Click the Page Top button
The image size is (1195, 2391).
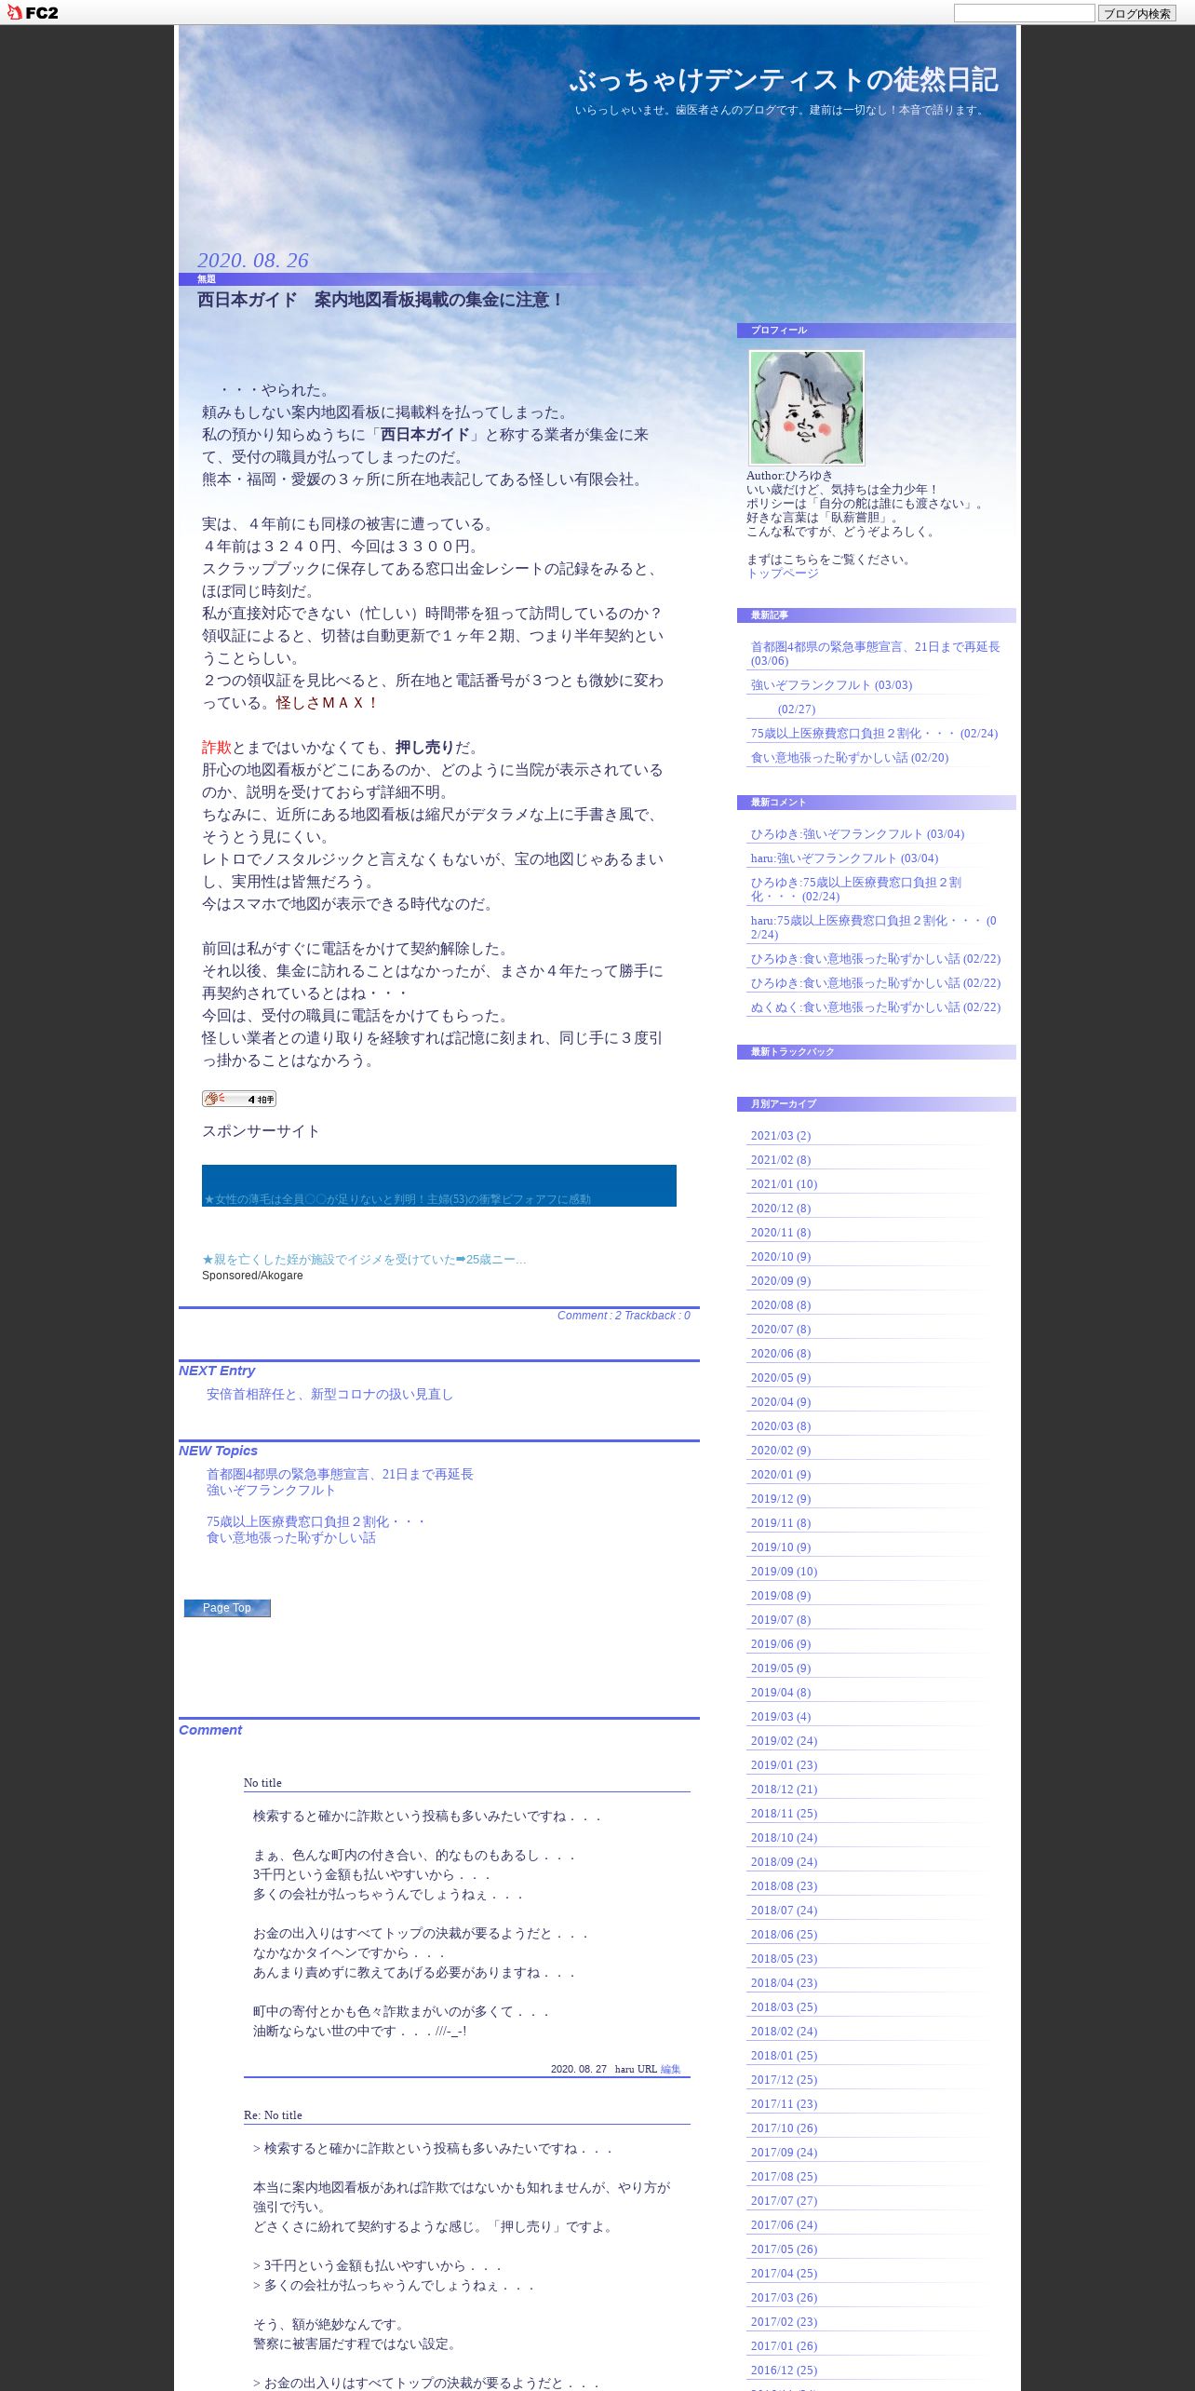tap(227, 1608)
